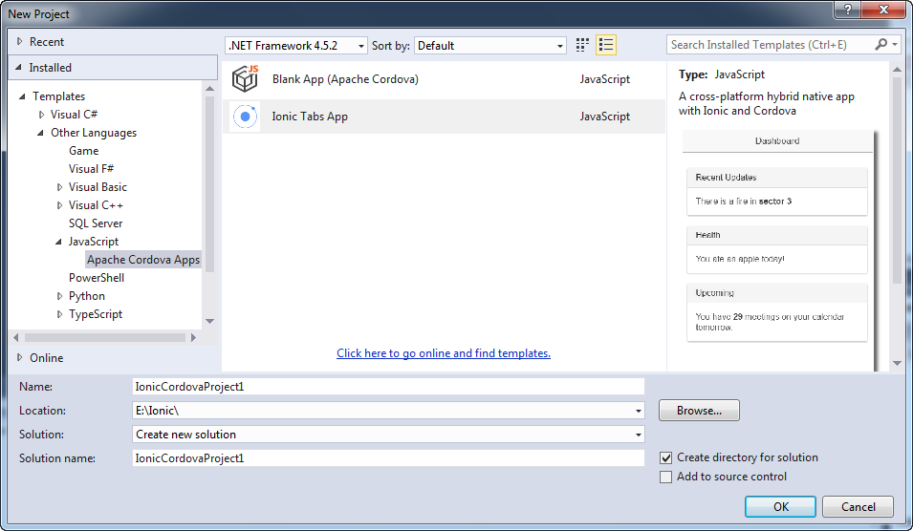Select the Blank App Cordova icon
The width and height of the screenshot is (913, 531).
tap(245, 78)
